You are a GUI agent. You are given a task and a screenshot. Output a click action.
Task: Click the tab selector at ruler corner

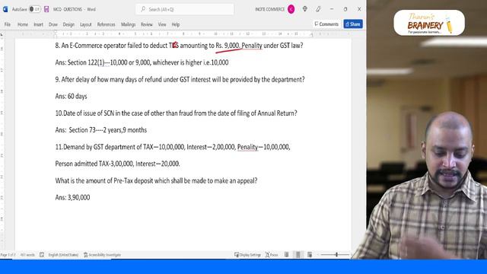pos(2,33)
